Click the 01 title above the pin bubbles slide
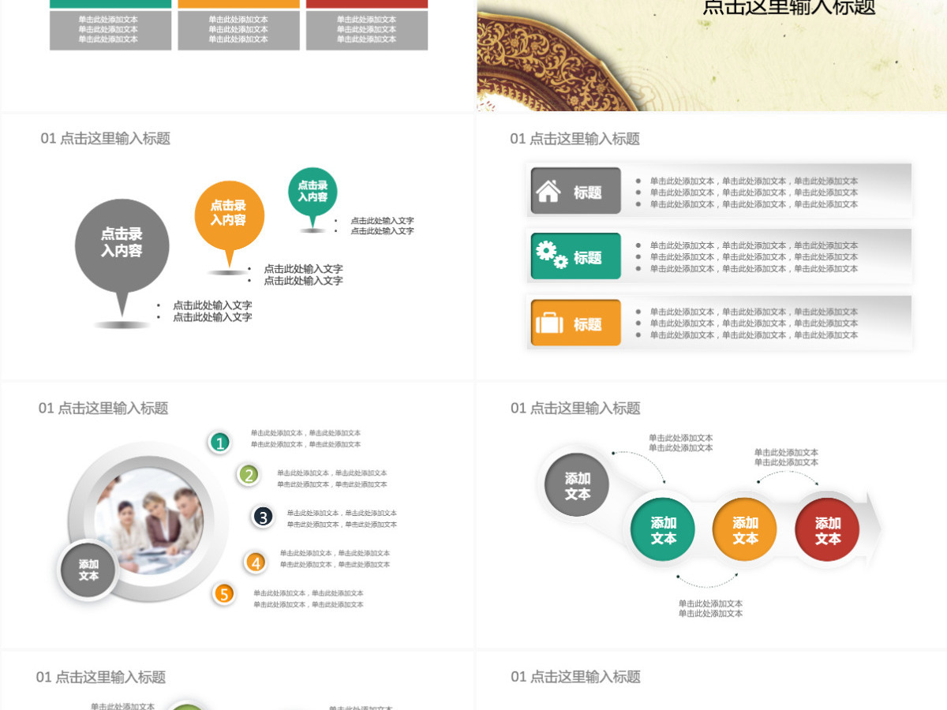The image size is (947, 710). [x=106, y=139]
